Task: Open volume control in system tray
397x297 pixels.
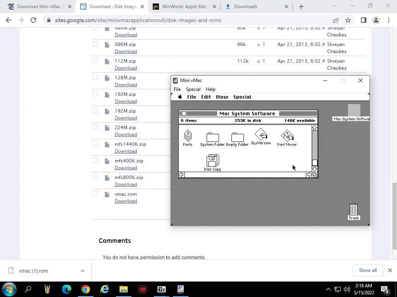Action: [347, 289]
